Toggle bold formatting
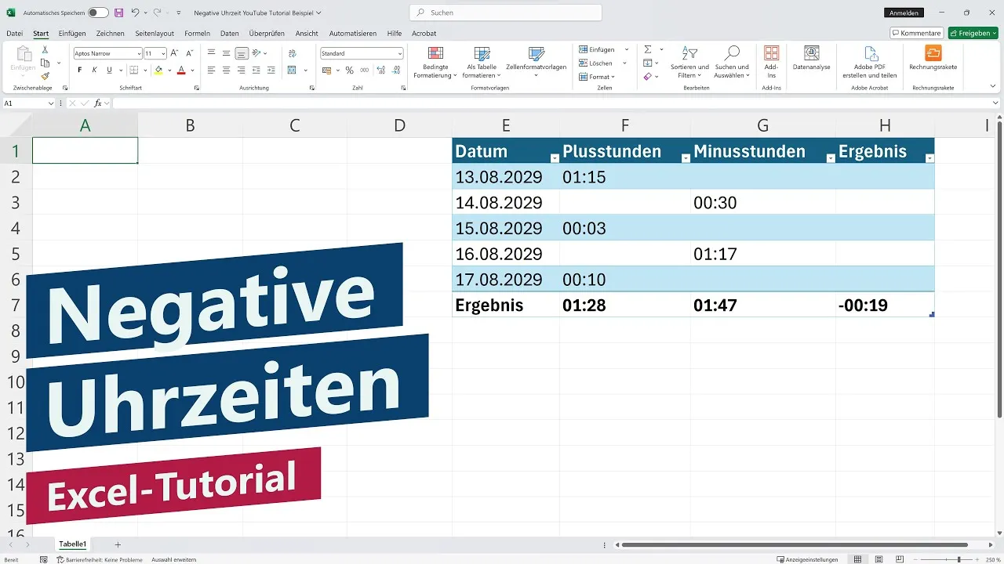1004x564 pixels. click(78, 70)
